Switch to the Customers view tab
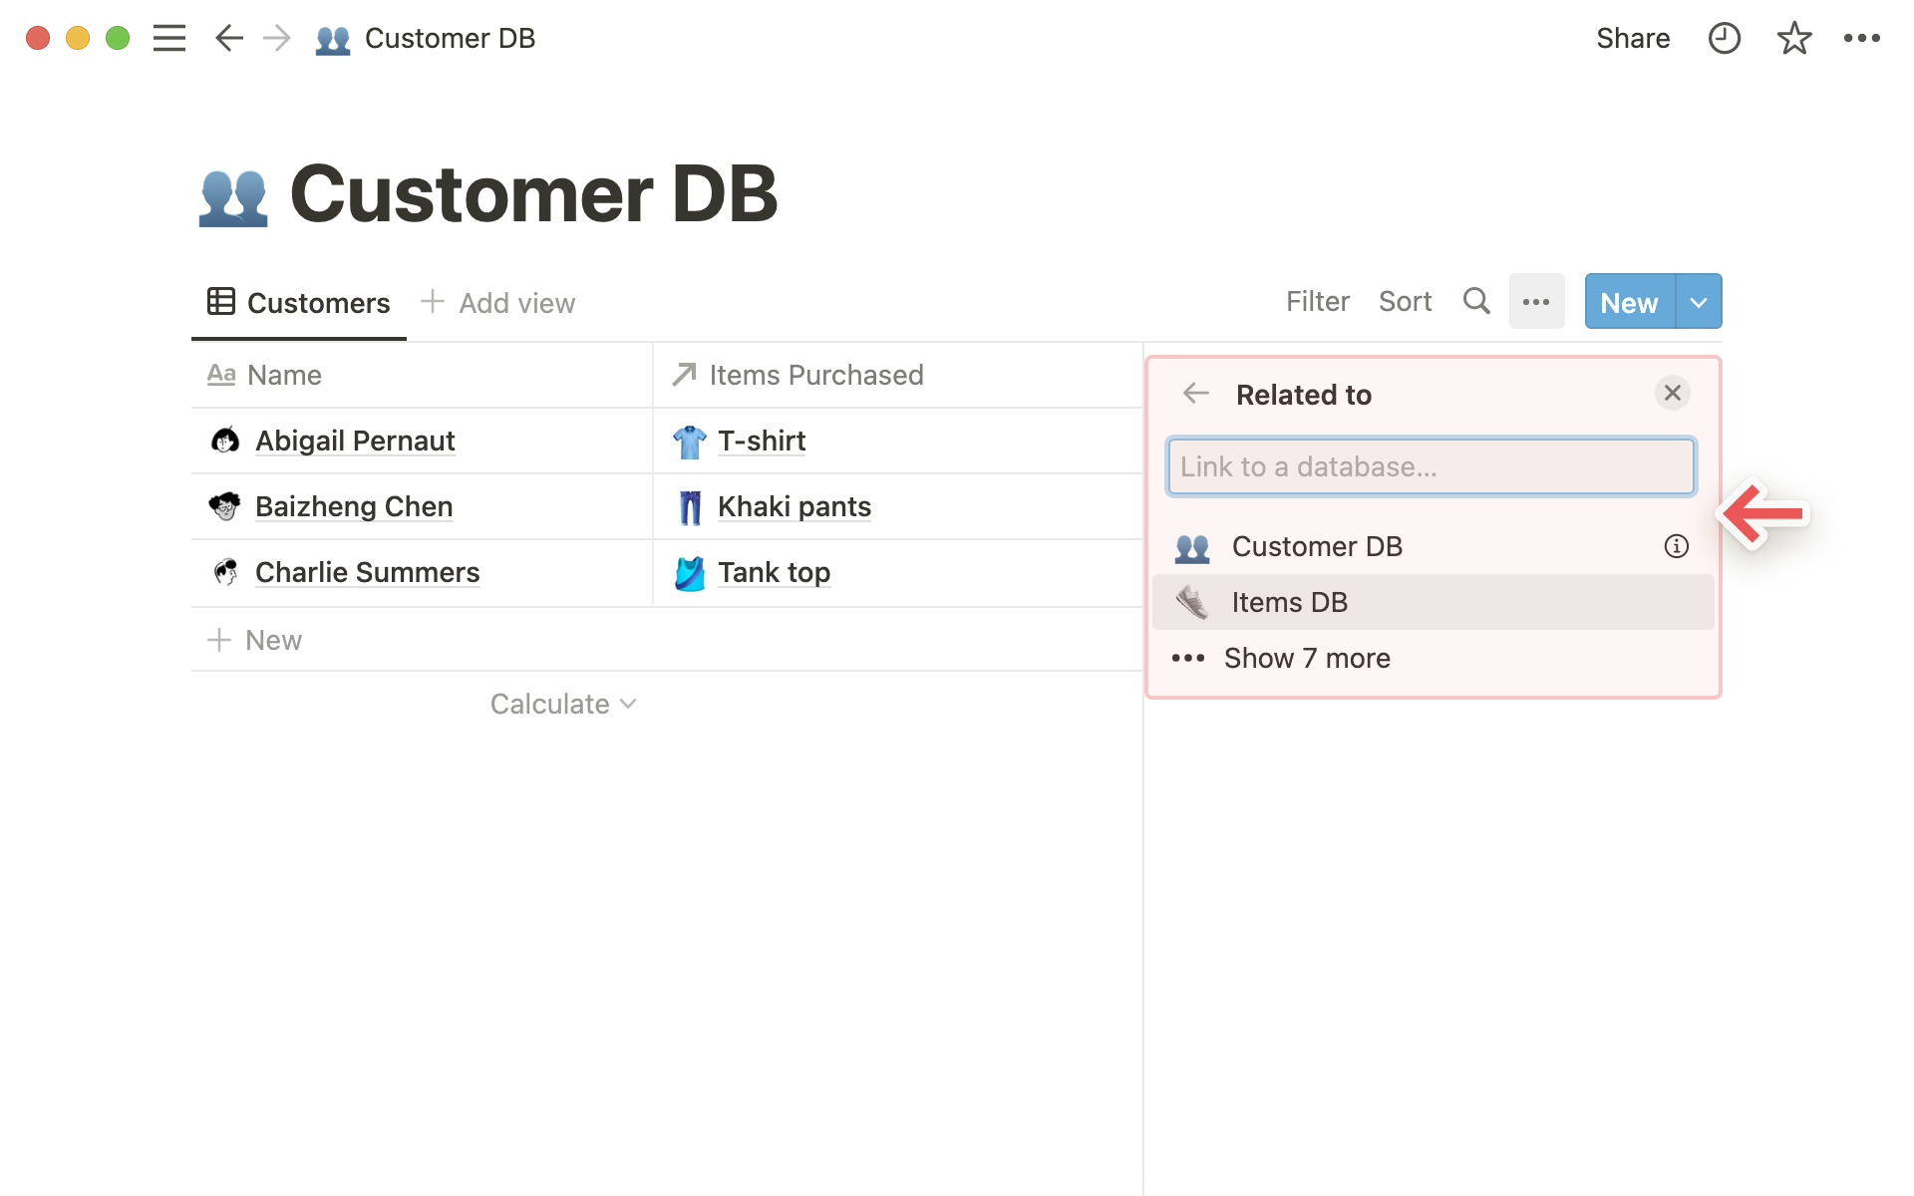The width and height of the screenshot is (1914, 1196). coord(296,302)
